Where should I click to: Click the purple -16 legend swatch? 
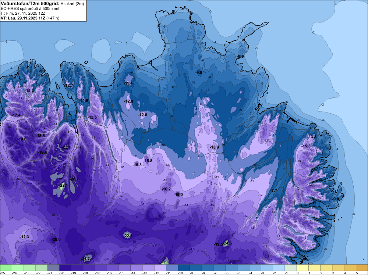(113, 268)
